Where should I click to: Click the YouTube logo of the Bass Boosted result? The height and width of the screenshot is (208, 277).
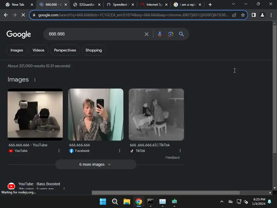click(x=11, y=186)
